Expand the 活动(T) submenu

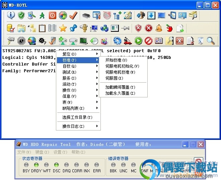[78, 84]
